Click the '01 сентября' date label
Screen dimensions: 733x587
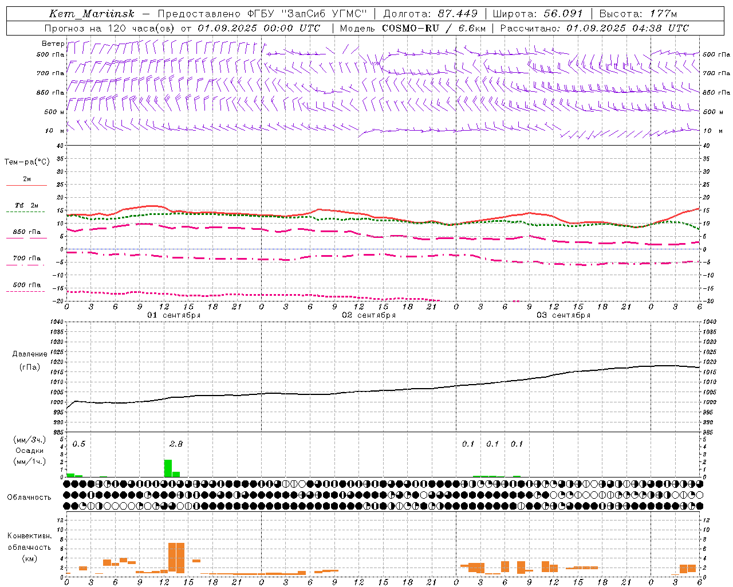174,315
